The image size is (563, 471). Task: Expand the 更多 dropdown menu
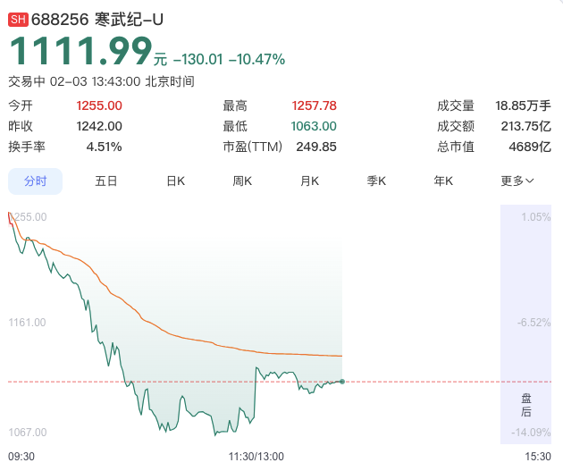pyautogui.click(x=517, y=181)
